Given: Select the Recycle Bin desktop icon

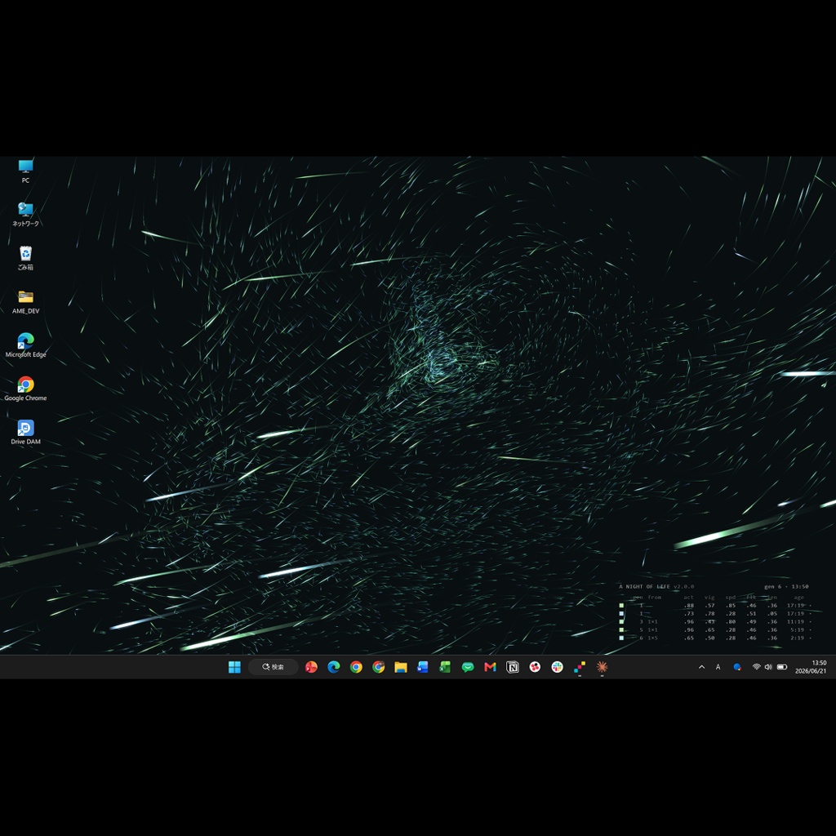Looking at the screenshot, I should (25, 258).
